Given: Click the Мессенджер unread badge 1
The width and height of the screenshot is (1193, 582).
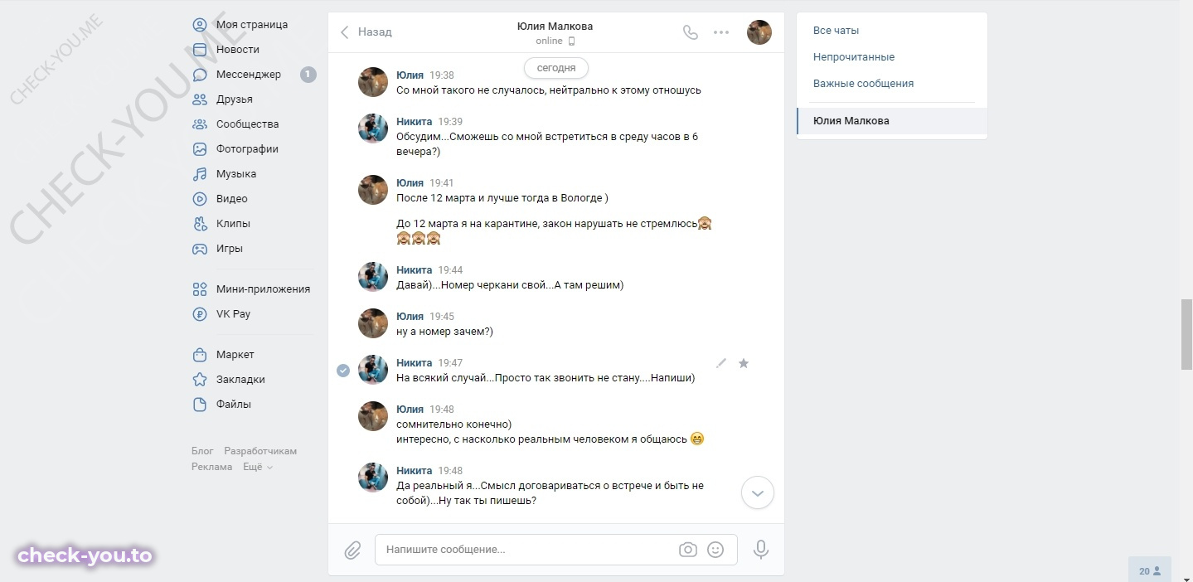Looking at the screenshot, I should pyautogui.click(x=308, y=75).
